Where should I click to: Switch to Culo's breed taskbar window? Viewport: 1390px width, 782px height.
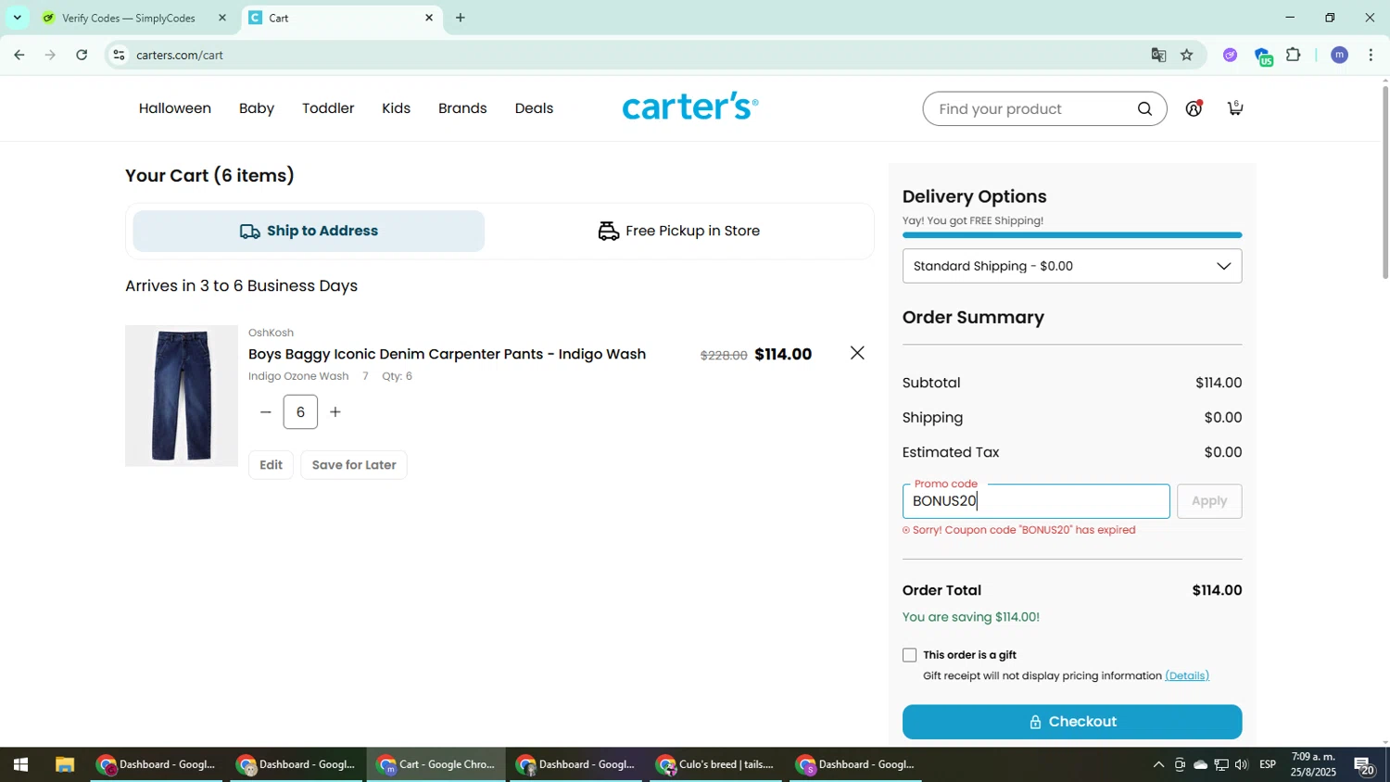(x=715, y=765)
